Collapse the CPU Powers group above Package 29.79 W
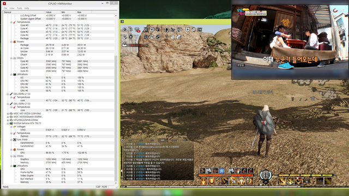The image size is (349, 196). point(11,42)
